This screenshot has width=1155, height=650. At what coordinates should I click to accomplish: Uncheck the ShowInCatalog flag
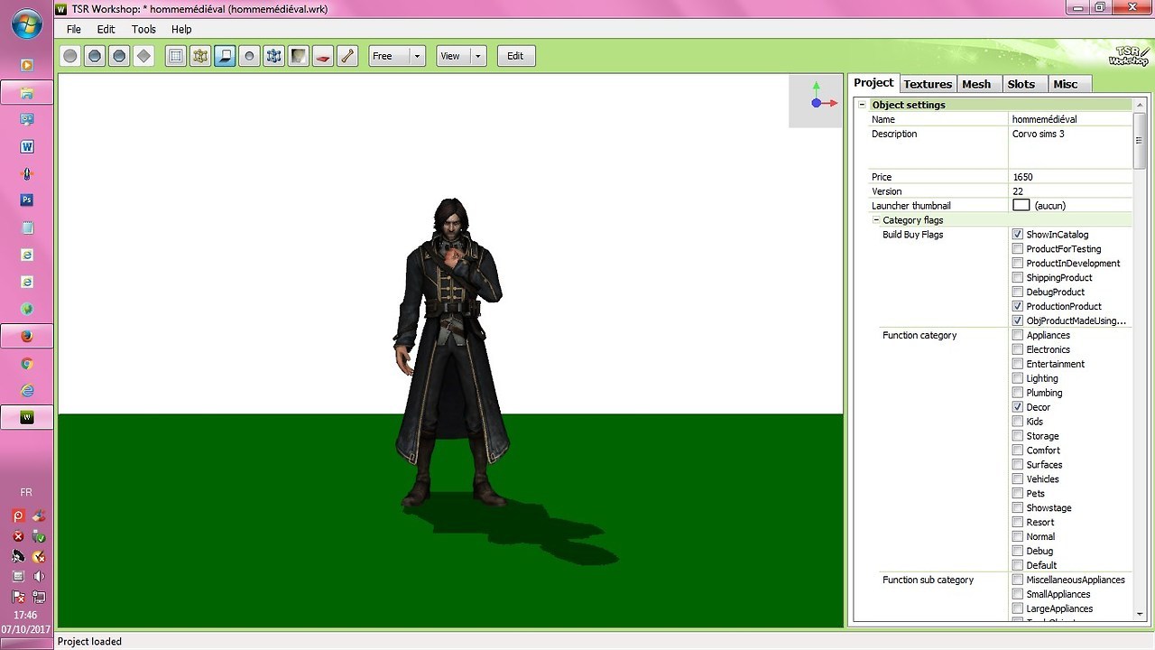1018,235
